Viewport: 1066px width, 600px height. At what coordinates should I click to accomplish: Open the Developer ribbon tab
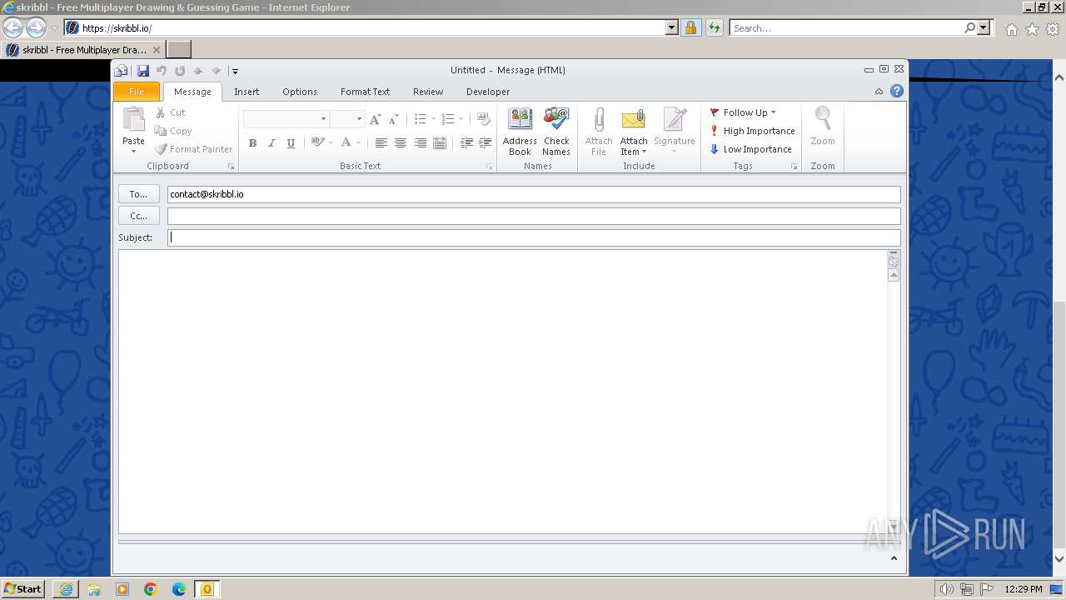(x=488, y=92)
